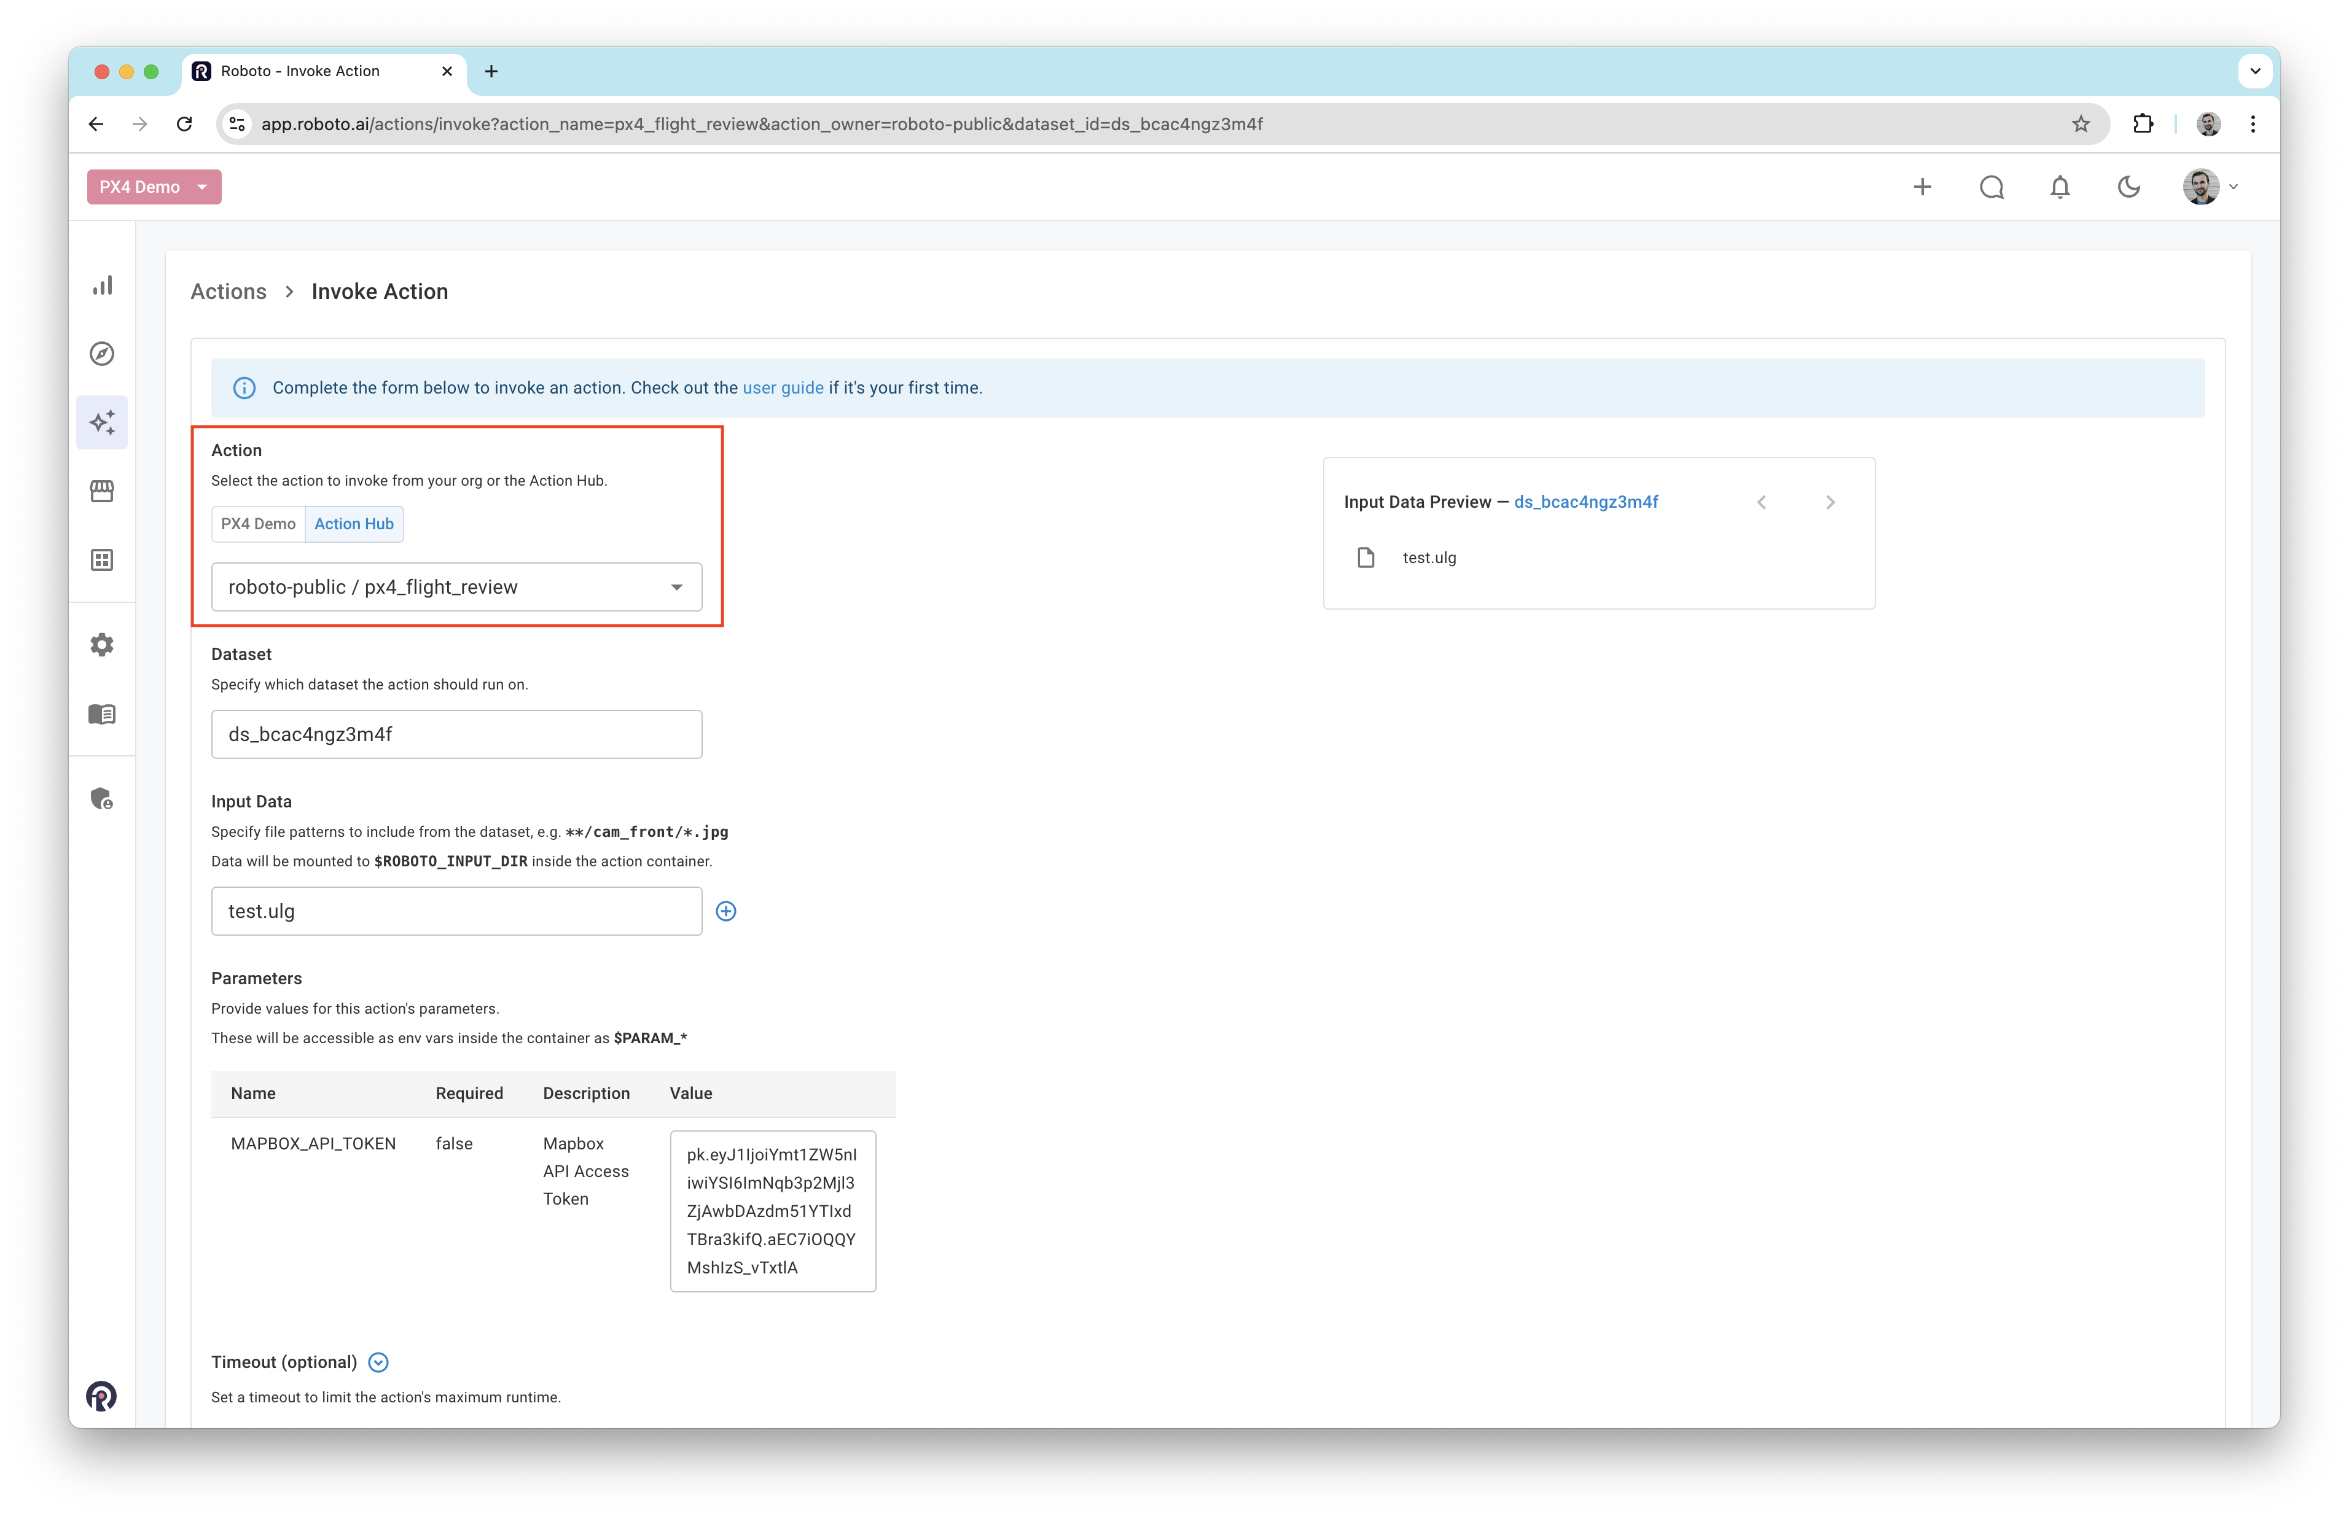2349x1519 pixels.
Task: Click the notifications bell icon
Action: (2060, 187)
